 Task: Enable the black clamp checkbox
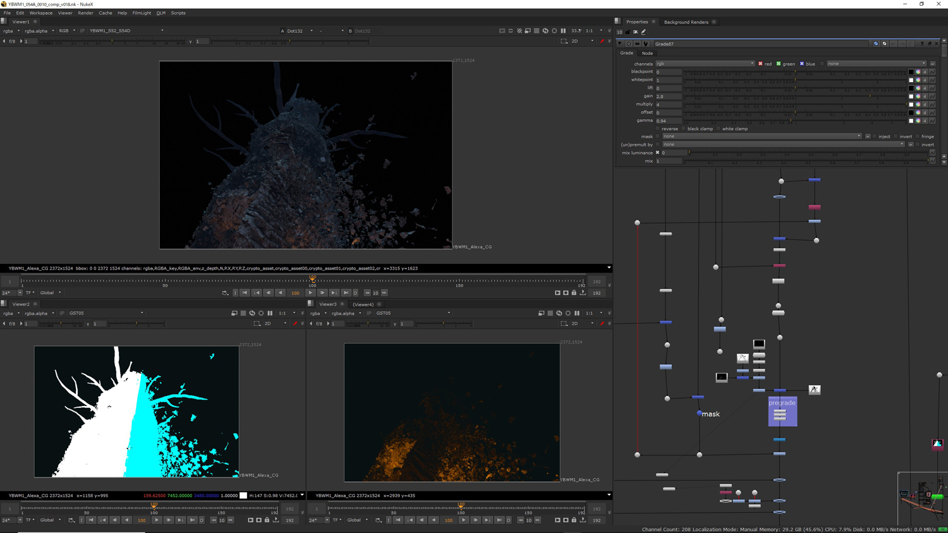[x=684, y=129]
